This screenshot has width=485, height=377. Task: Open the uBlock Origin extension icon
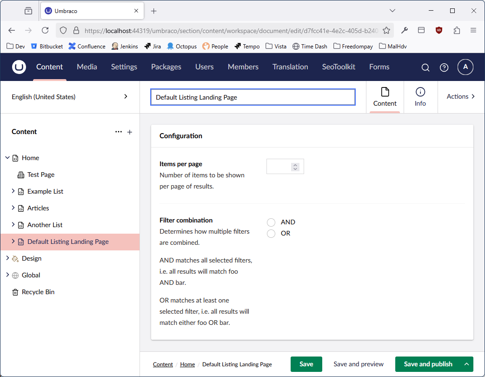click(438, 30)
